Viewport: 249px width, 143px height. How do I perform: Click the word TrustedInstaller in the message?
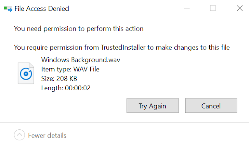click(123, 47)
